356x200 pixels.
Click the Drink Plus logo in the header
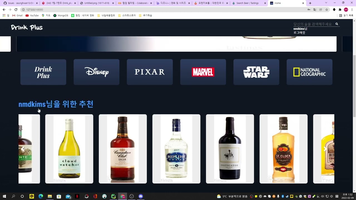pyautogui.click(x=27, y=27)
